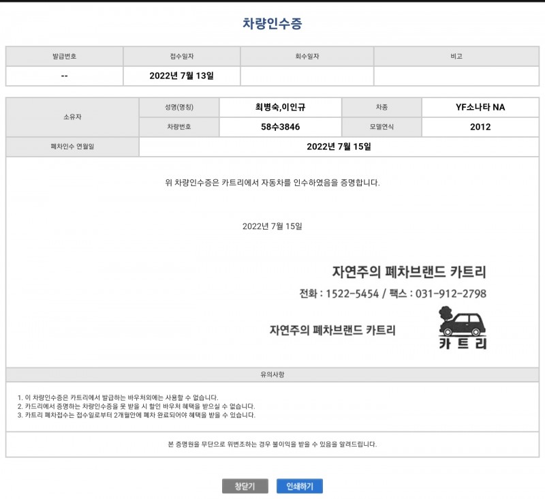This screenshot has height=499, width=545.
Task: Click the certification statement sentence
Action: tap(272, 183)
